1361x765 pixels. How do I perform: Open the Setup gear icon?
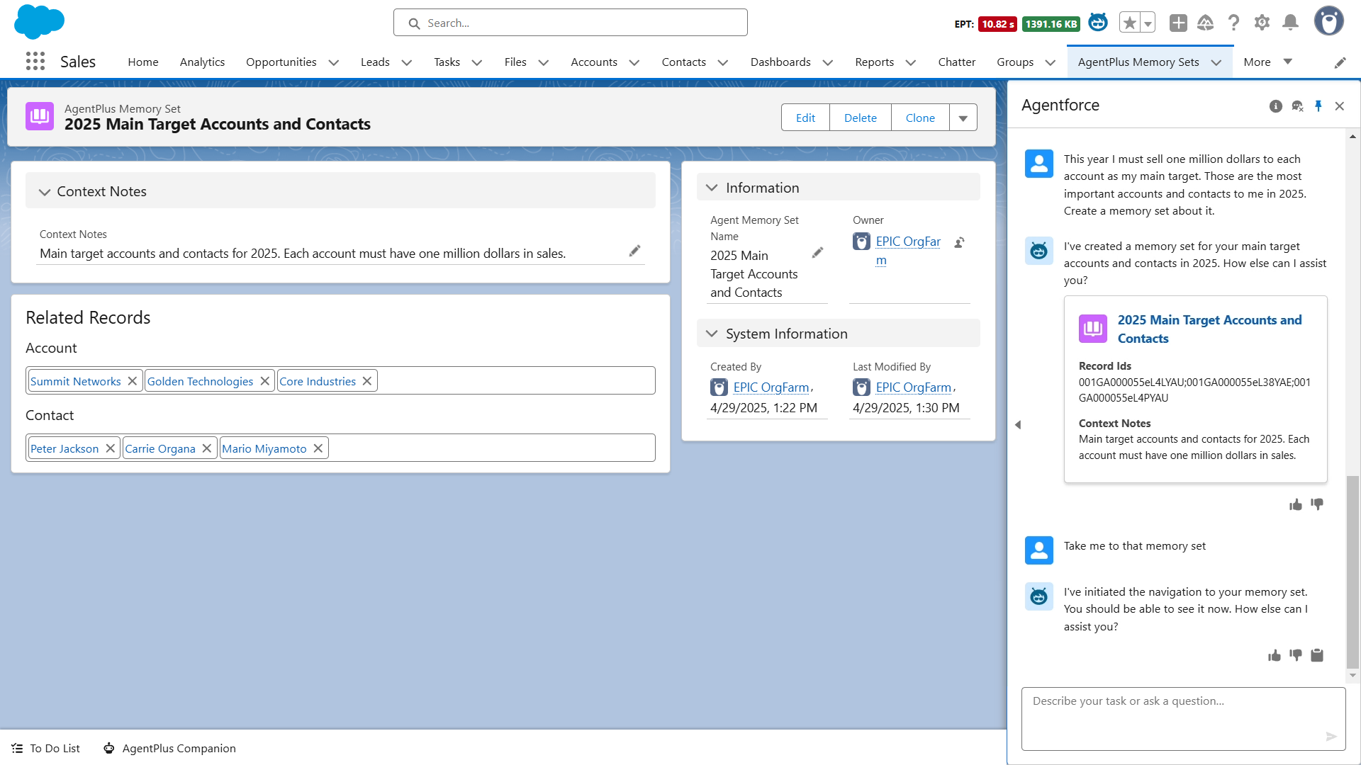click(x=1262, y=23)
